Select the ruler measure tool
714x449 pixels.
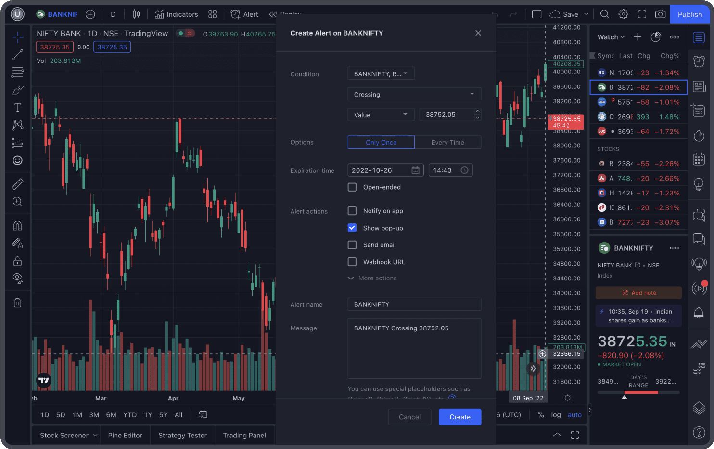point(18,184)
